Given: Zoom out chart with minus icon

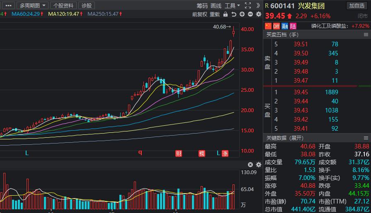Looking at the screenshot, I should (x=250, y=14).
